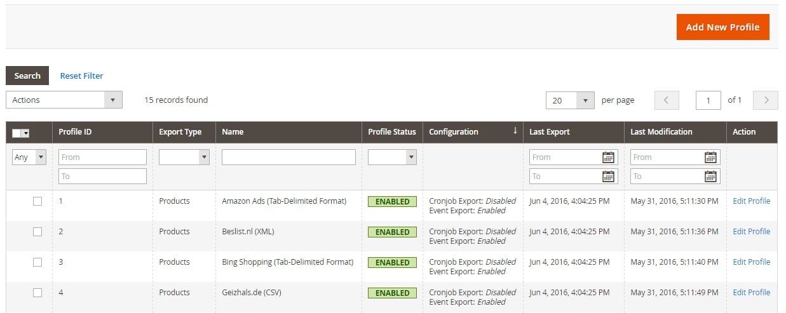
Task: Click '15 records found' text
Action: point(176,100)
